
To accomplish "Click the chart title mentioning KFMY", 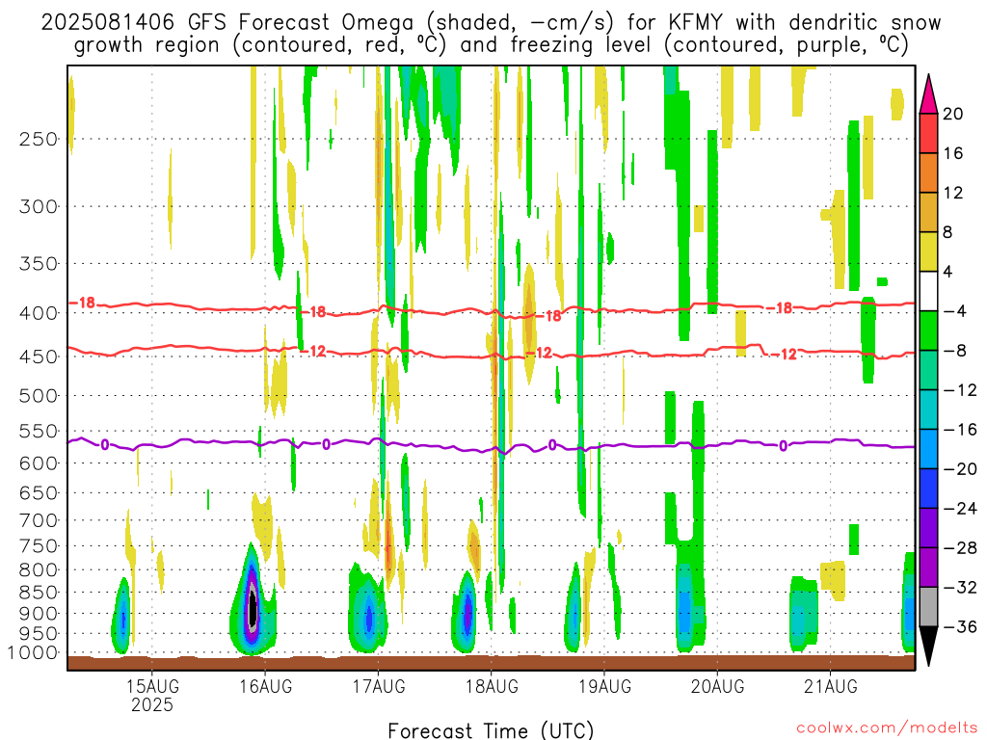I will click(x=491, y=23).
